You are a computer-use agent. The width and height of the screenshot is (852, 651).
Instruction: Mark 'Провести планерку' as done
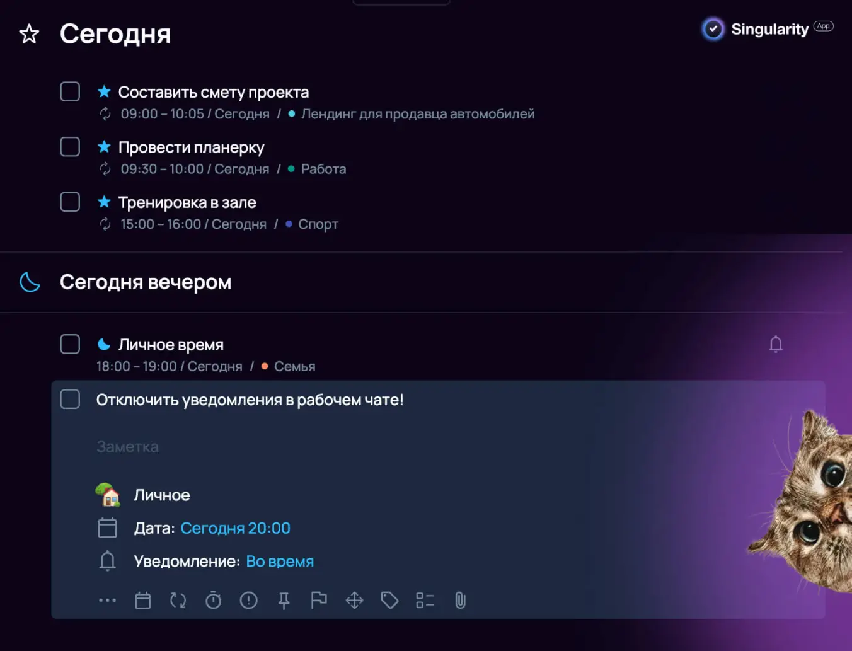pos(70,147)
